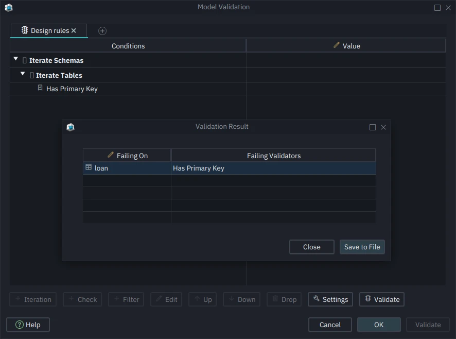The image size is (456, 339).
Task: Click Save to File button
Action: pos(362,247)
